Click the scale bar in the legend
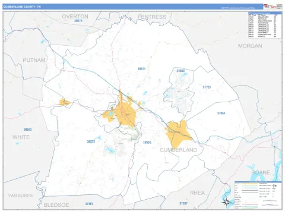The height and width of the screenshot is (214, 285). [269, 201]
